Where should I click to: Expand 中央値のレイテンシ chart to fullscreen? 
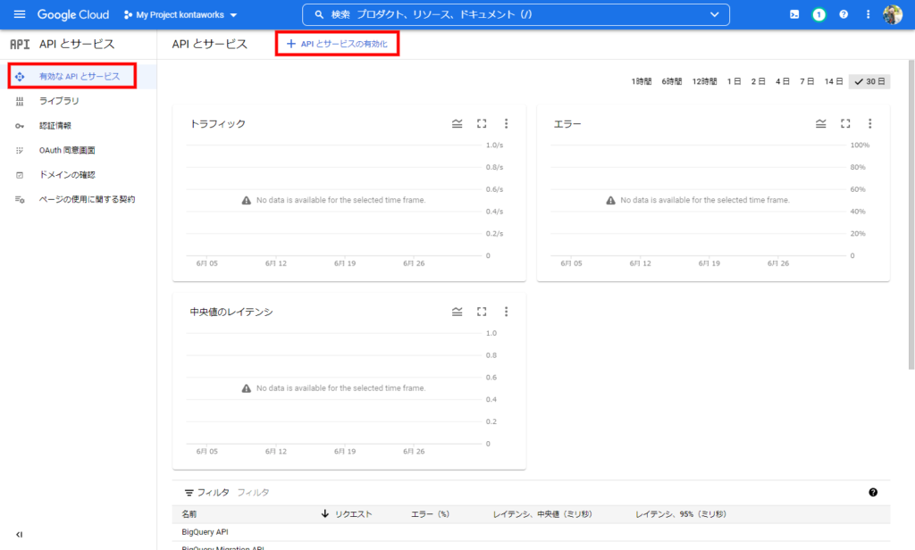pyautogui.click(x=482, y=312)
